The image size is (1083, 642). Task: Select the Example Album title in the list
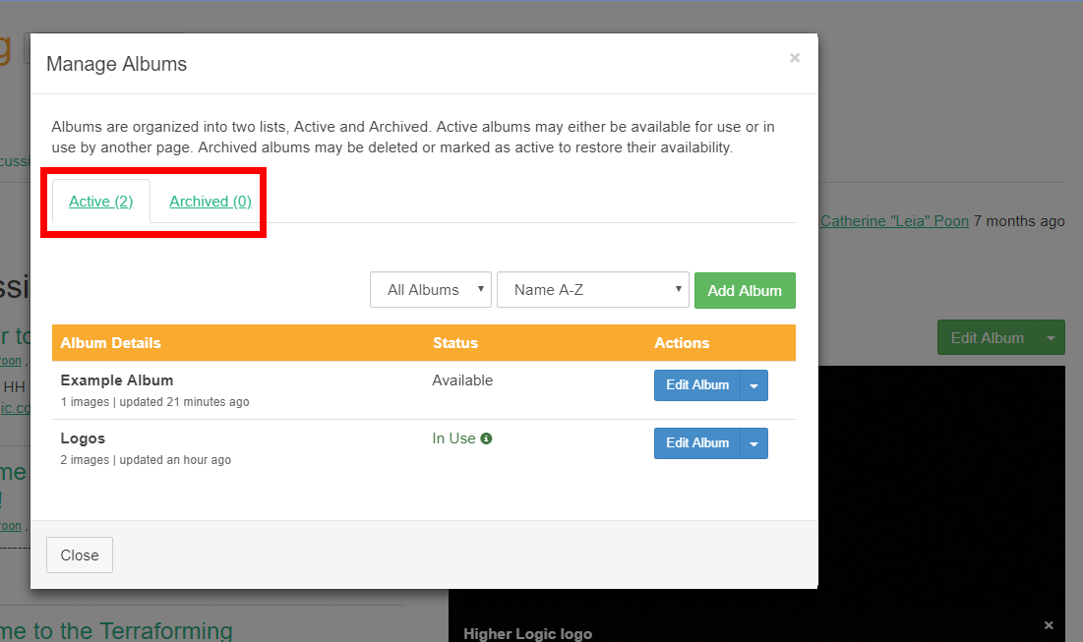tap(116, 380)
